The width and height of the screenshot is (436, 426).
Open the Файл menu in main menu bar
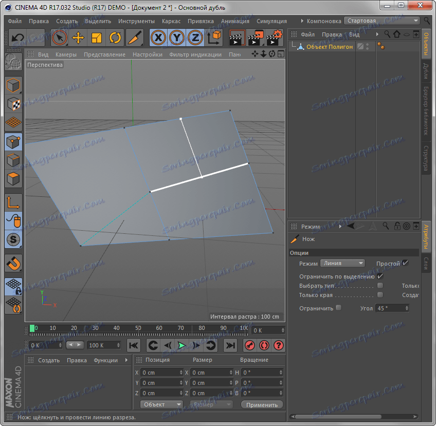[x=14, y=21]
